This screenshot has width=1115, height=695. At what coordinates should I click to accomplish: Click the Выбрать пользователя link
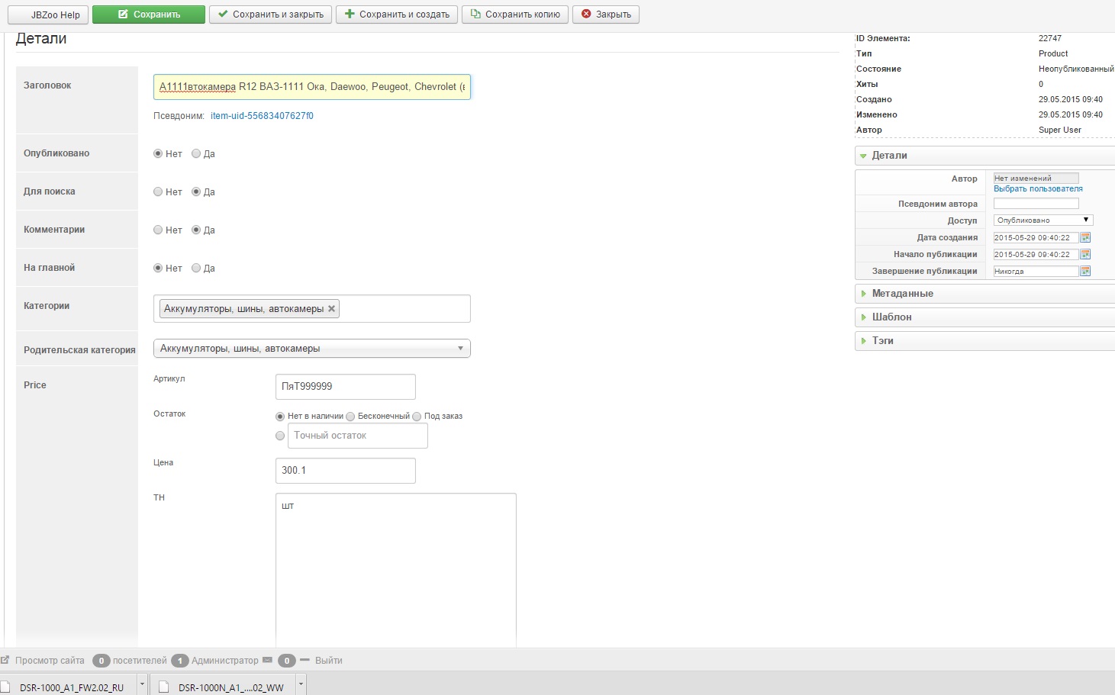pos(1038,189)
